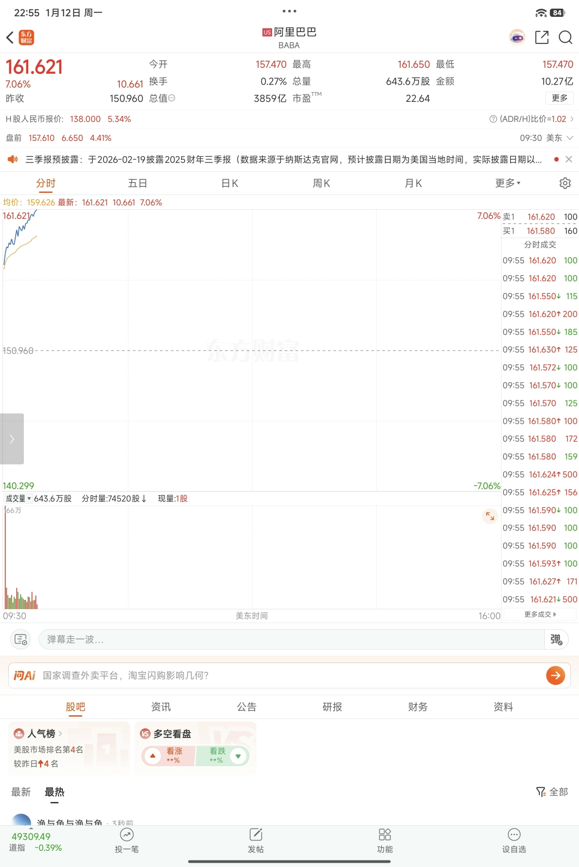The width and height of the screenshot is (579, 867).
Task: Switch to 周K chart tab
Action: [x=321, y=183]
